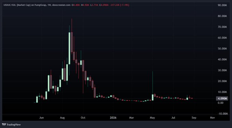This screenshot has width=232, height=128.
Task: Click the 40.00M price axis label
Action: click(222, 59)
